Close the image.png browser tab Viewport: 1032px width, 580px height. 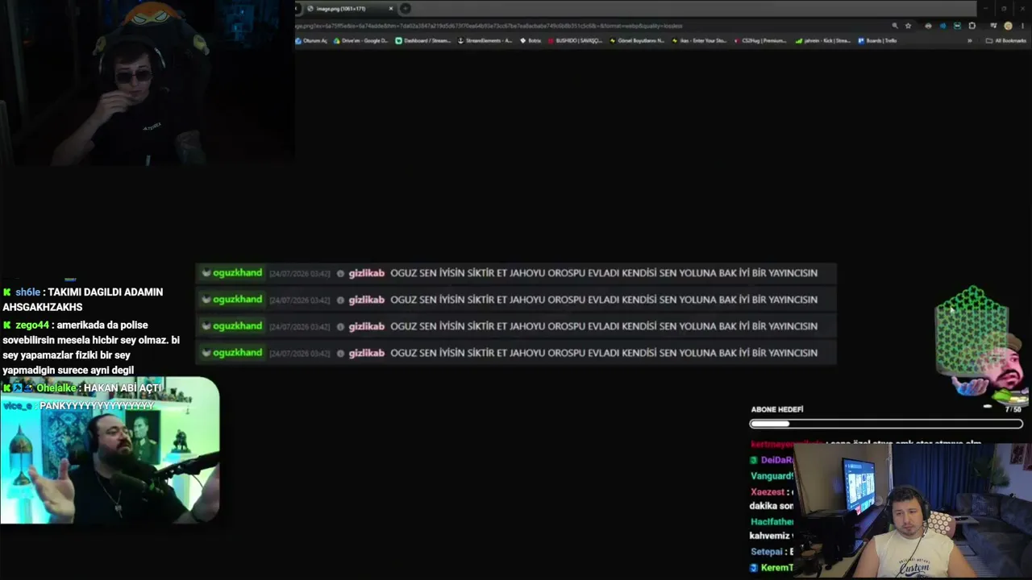pos(391,9)
